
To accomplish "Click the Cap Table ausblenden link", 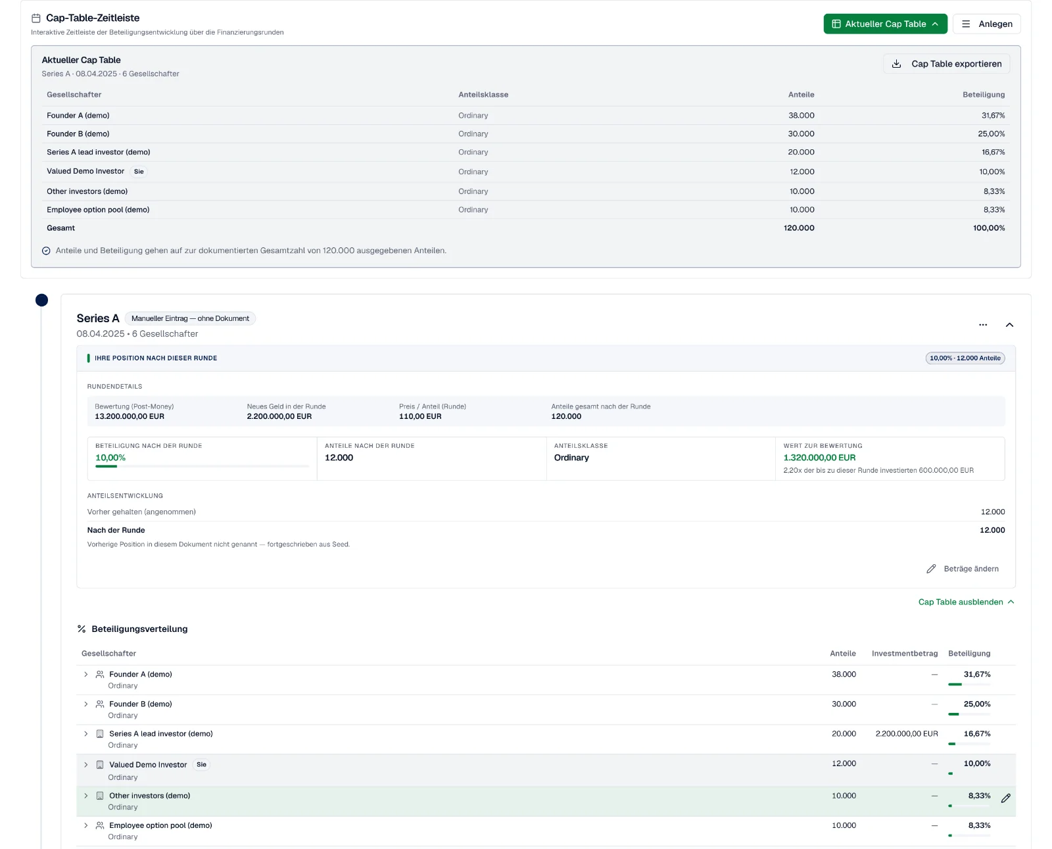I will (966, 602).
